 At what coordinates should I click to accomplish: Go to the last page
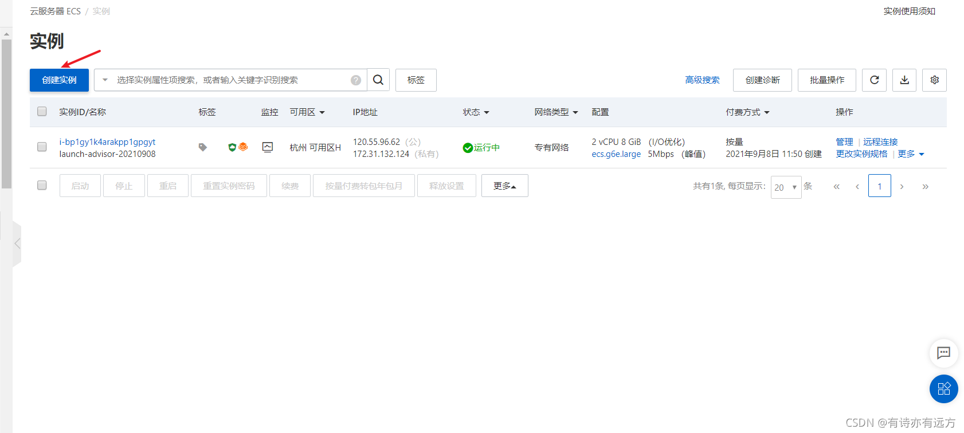(926, 187)
